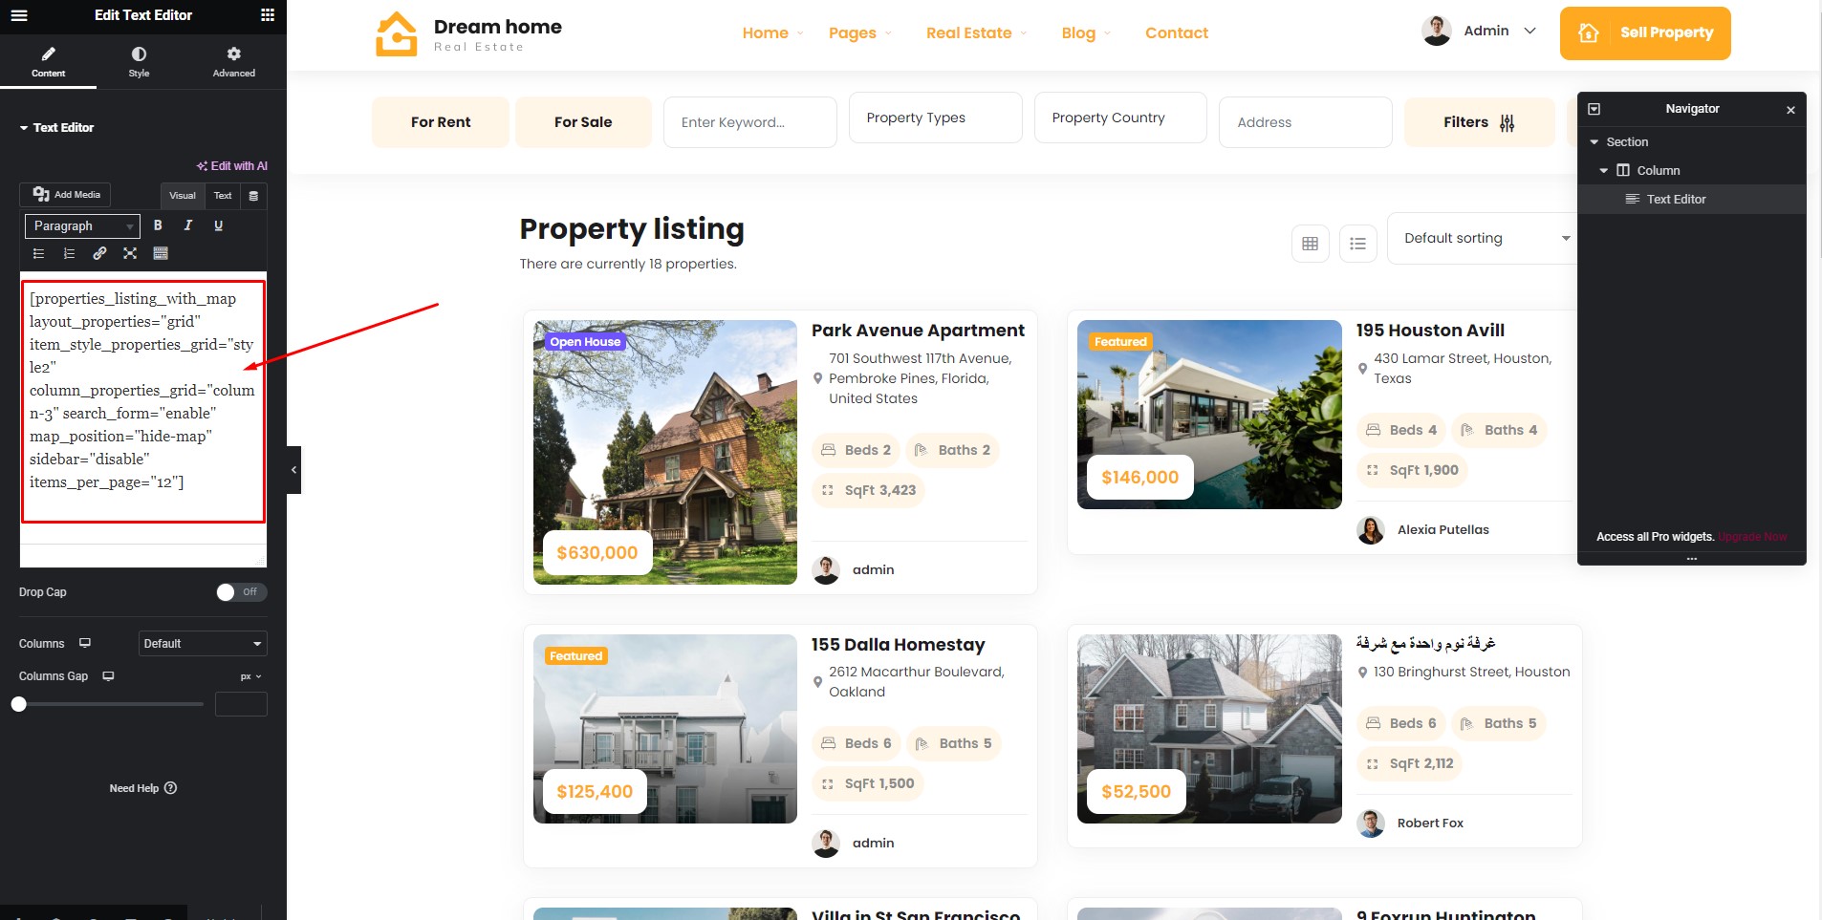
Task: Open the Filters button
Action: pyautogui.click(x=1479, y=122)
